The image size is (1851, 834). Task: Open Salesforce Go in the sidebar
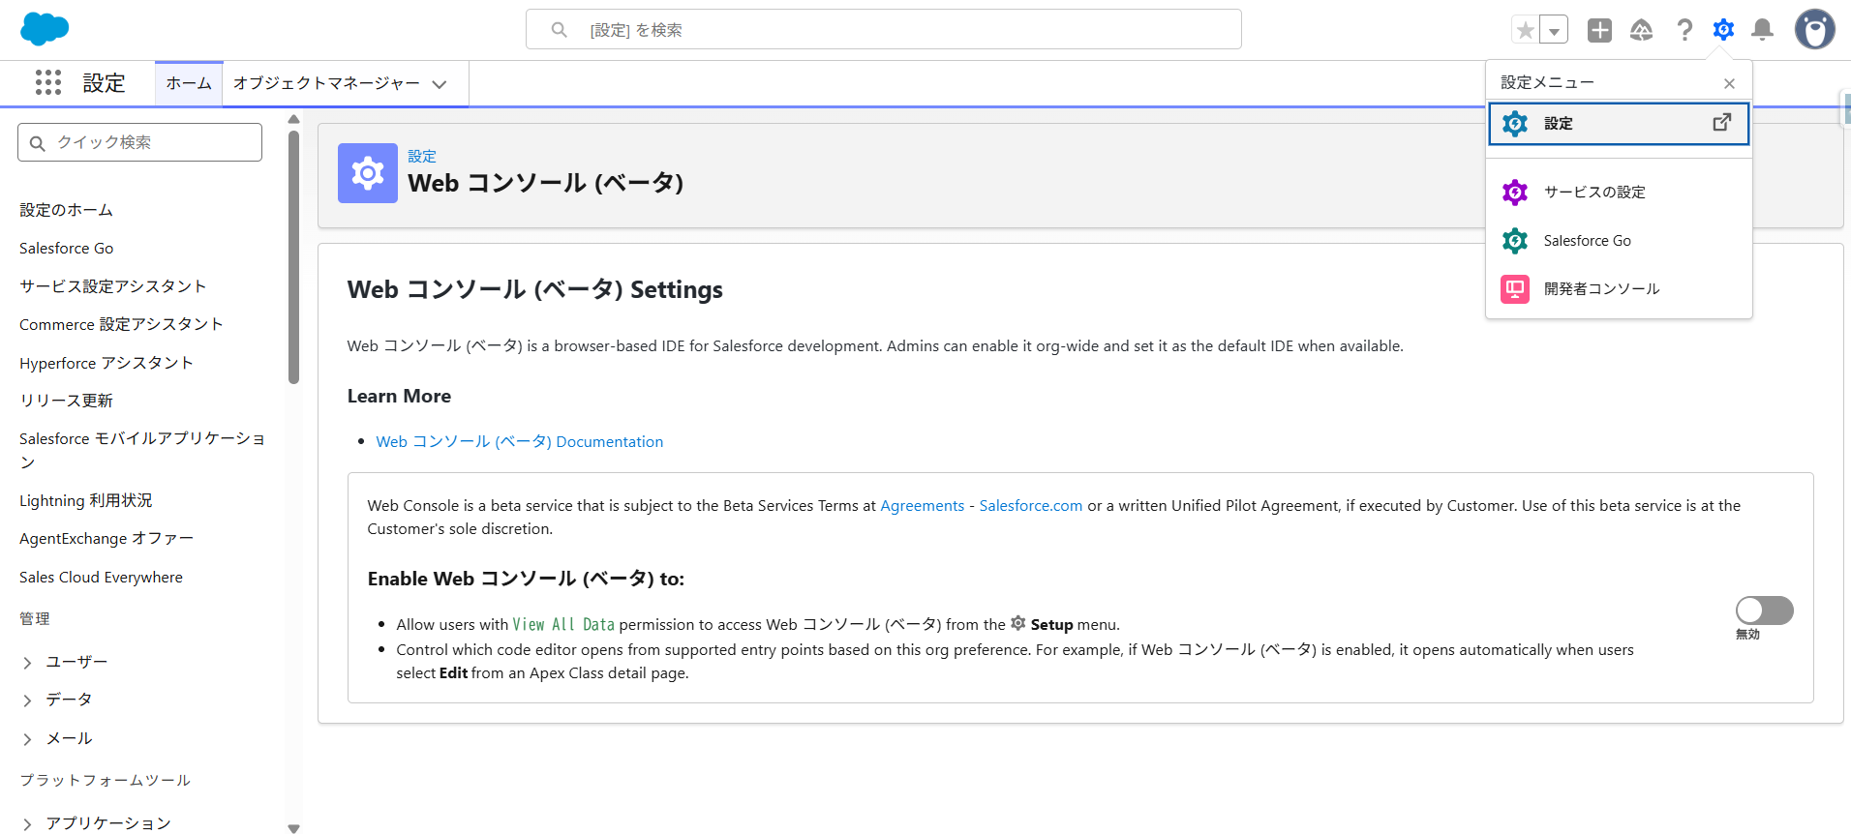click(x=66, y=248)
